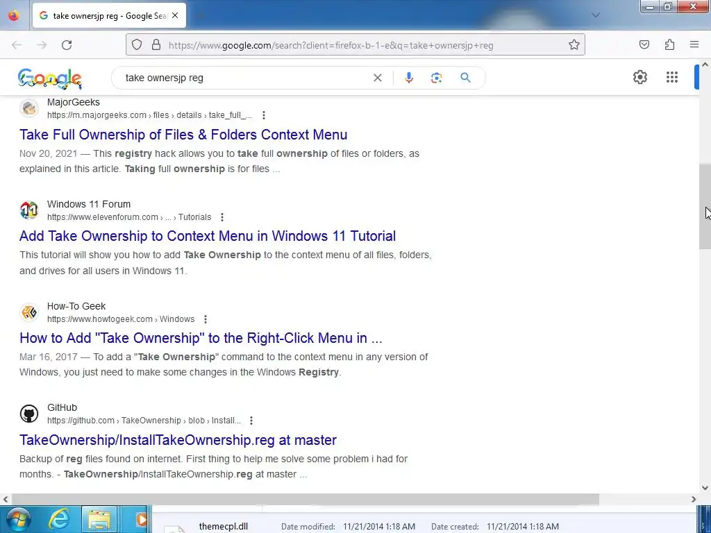
Task: Click the scroll up arrow
Action: pos(705,65)
